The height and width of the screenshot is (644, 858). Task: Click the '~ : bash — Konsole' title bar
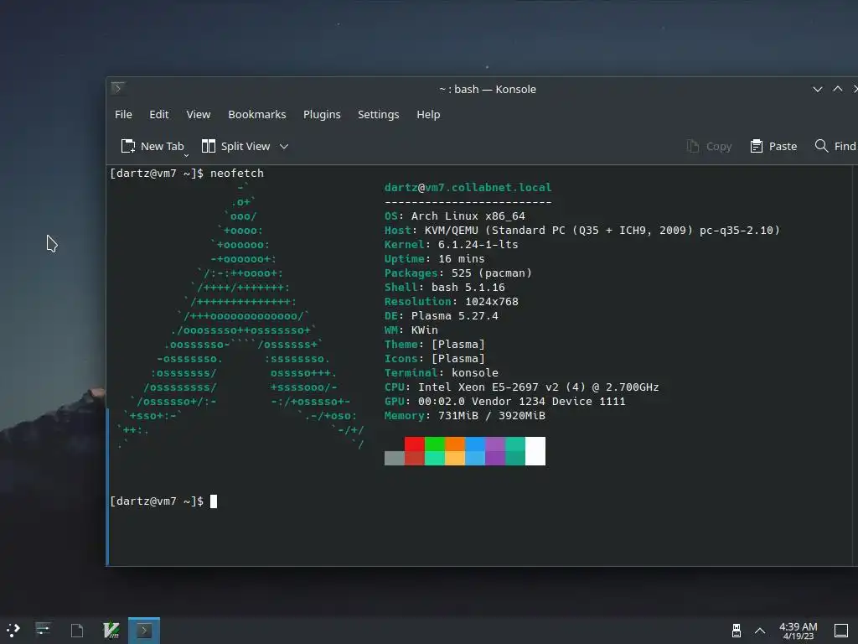[488, 89]
